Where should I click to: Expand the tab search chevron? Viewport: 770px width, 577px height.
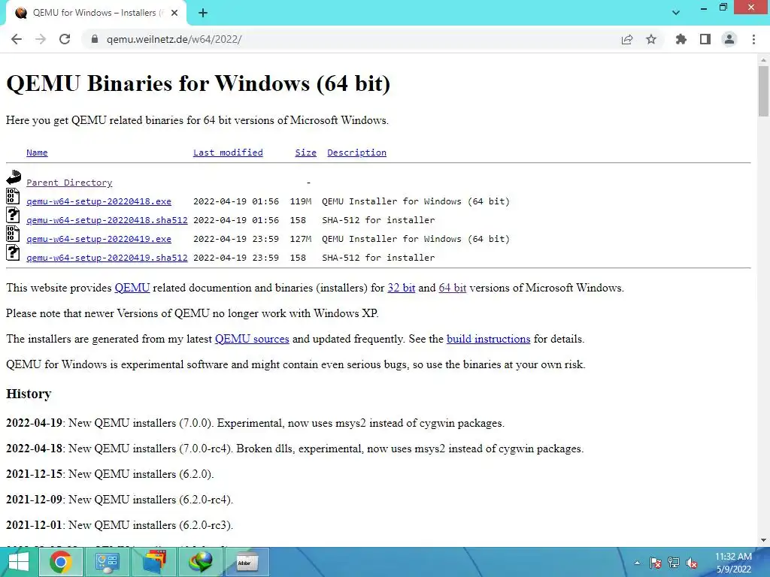676,13
